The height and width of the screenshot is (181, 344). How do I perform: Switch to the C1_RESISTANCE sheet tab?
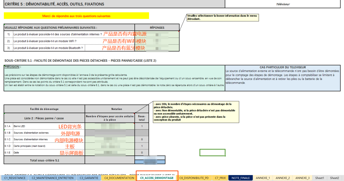click(15, 178)
